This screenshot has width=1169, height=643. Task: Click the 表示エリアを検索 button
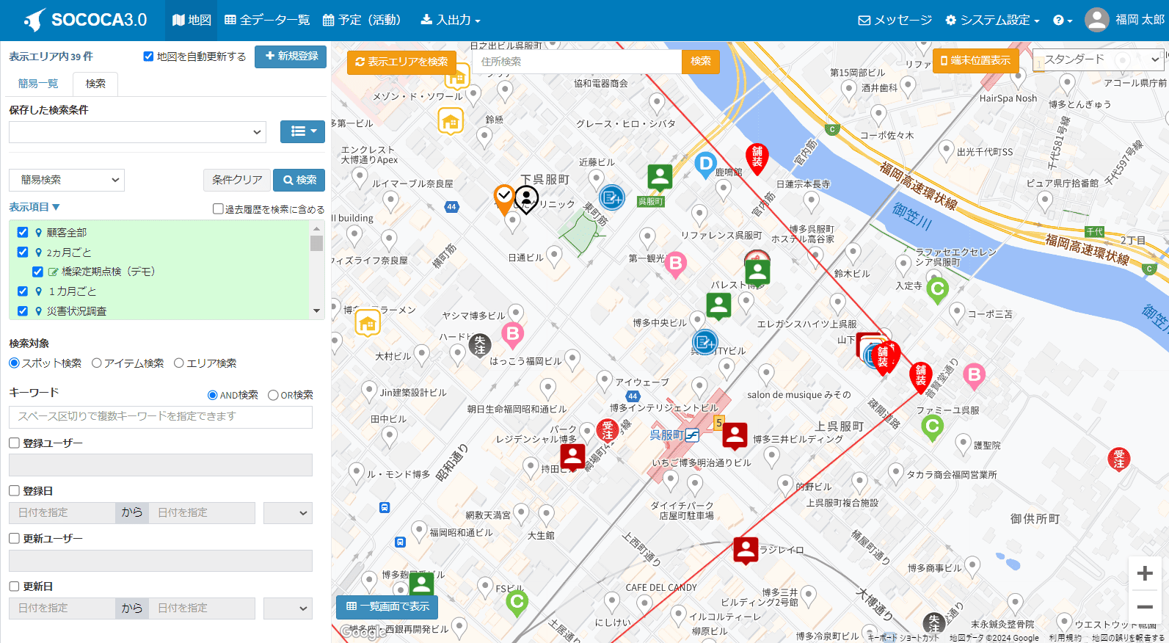point(401,62)
